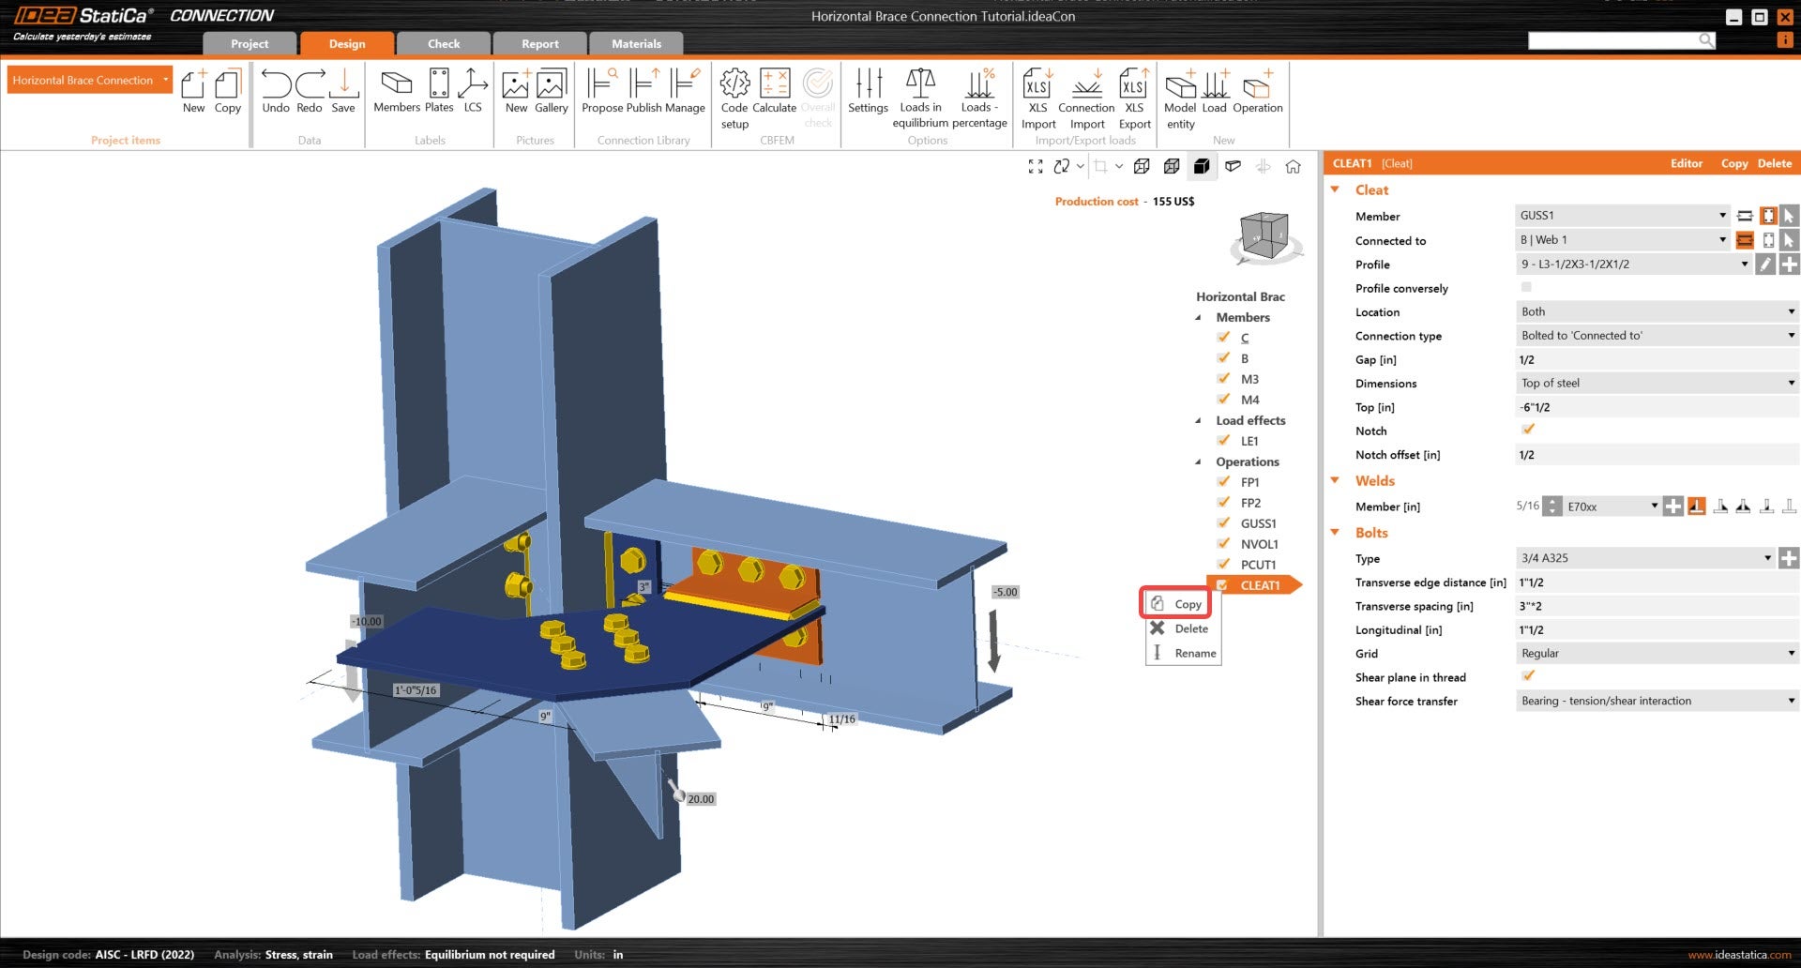The width and height of the screenshot is (1801, 968).
Task: Switch to the Check tab
Action: coord(444,44)
